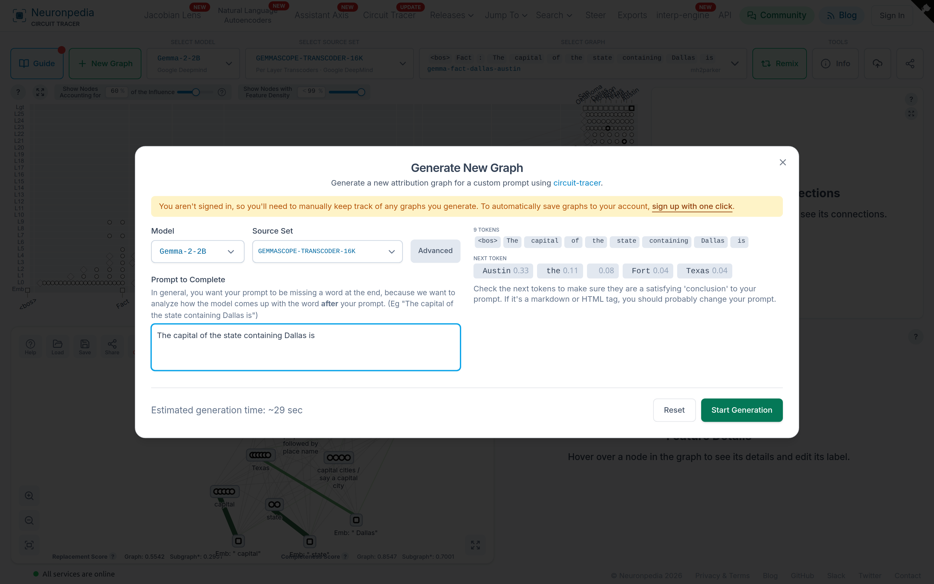Image resolution: width=934 pixels, height=584 pixels.
Task: Click the Remix button
Action: (779, 64)
